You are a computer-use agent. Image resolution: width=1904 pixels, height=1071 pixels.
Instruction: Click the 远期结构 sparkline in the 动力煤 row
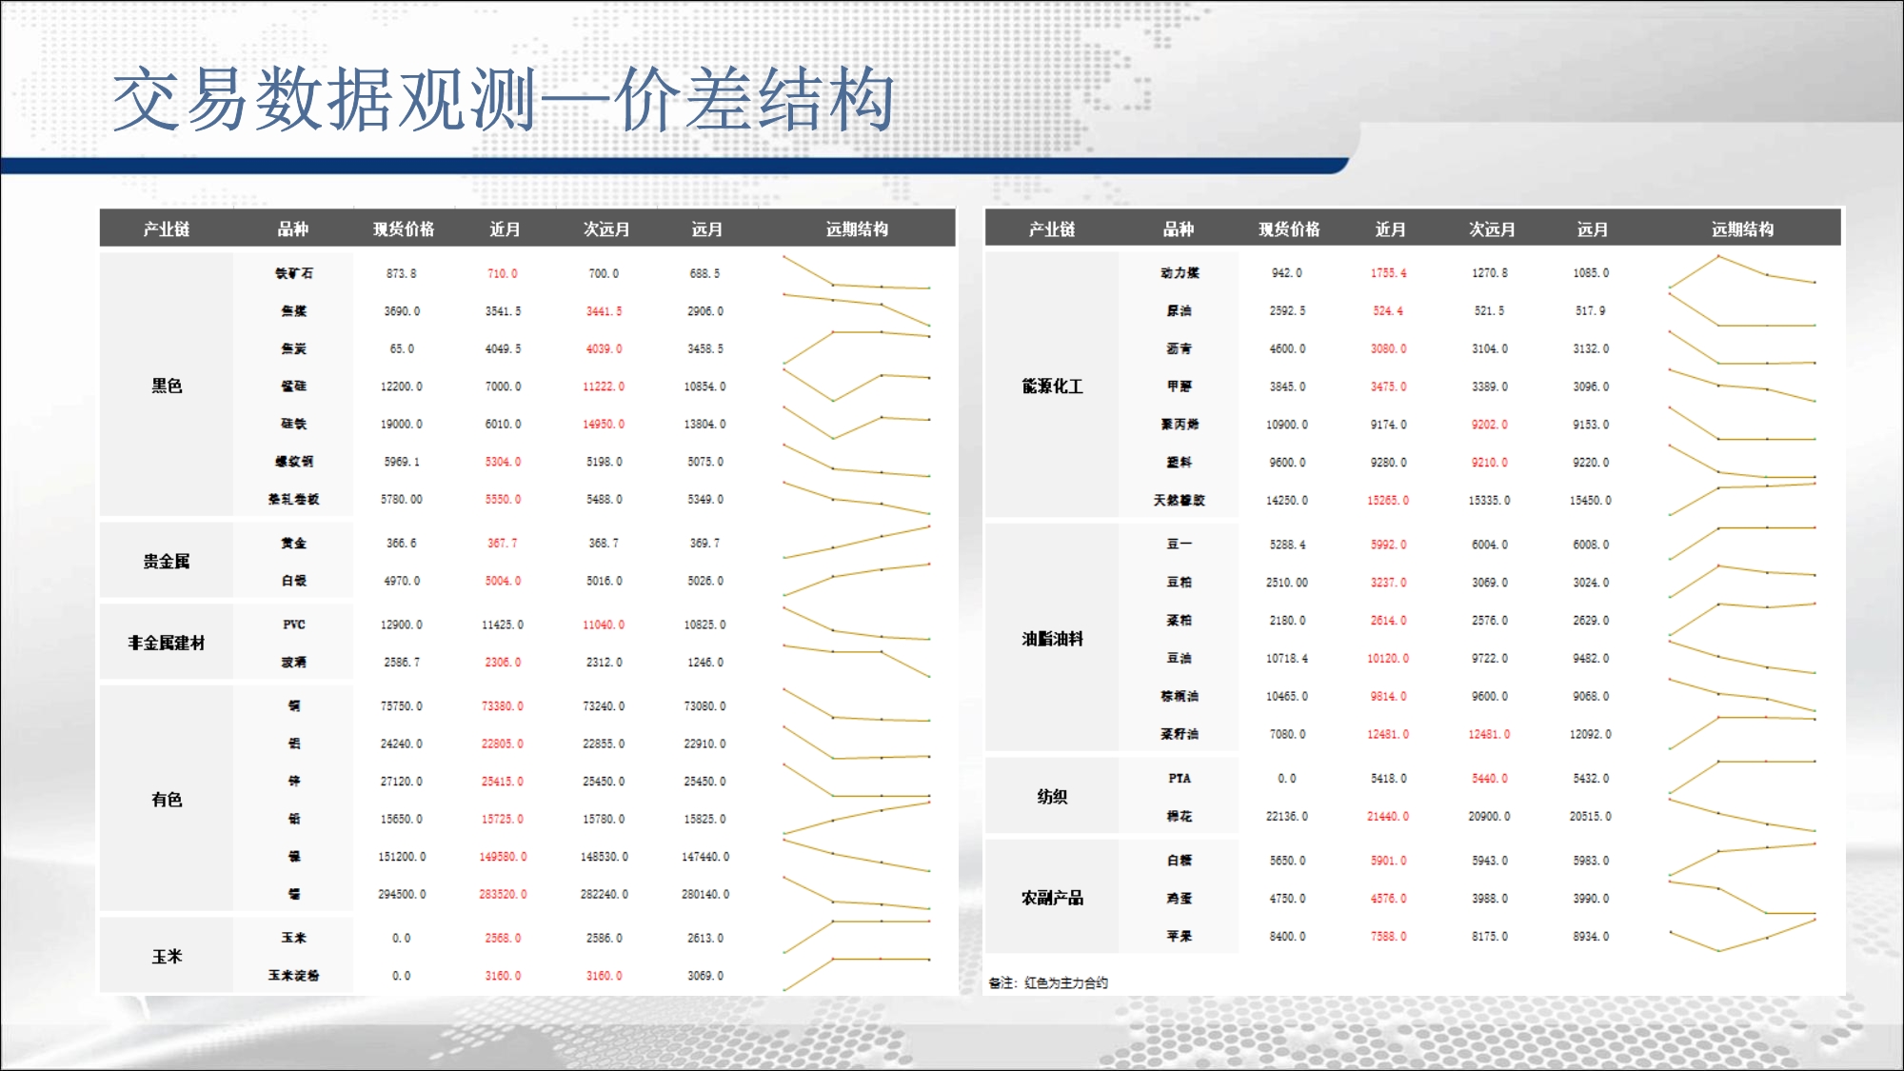tap(1742, 271)
